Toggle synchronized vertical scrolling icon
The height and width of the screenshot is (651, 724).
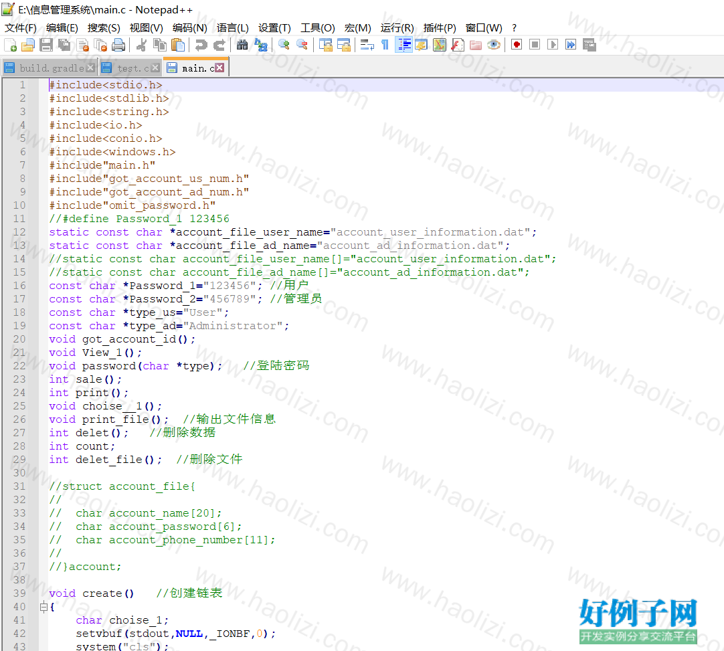click(x=325, y=45)
